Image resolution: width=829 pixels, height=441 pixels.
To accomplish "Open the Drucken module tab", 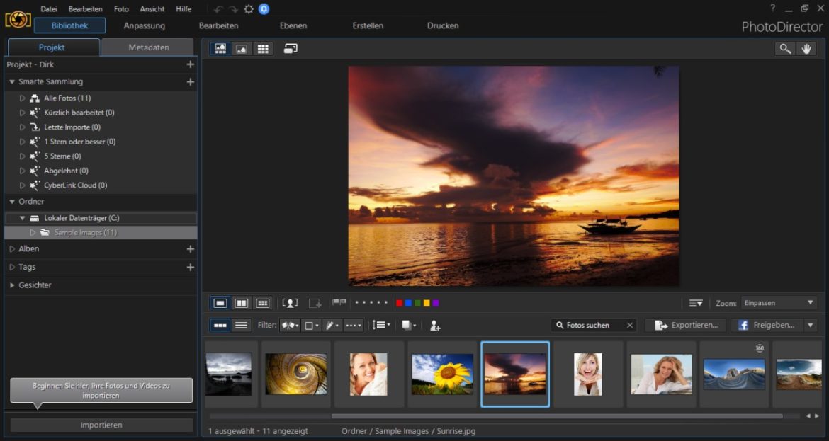I will tap(443, 25).
